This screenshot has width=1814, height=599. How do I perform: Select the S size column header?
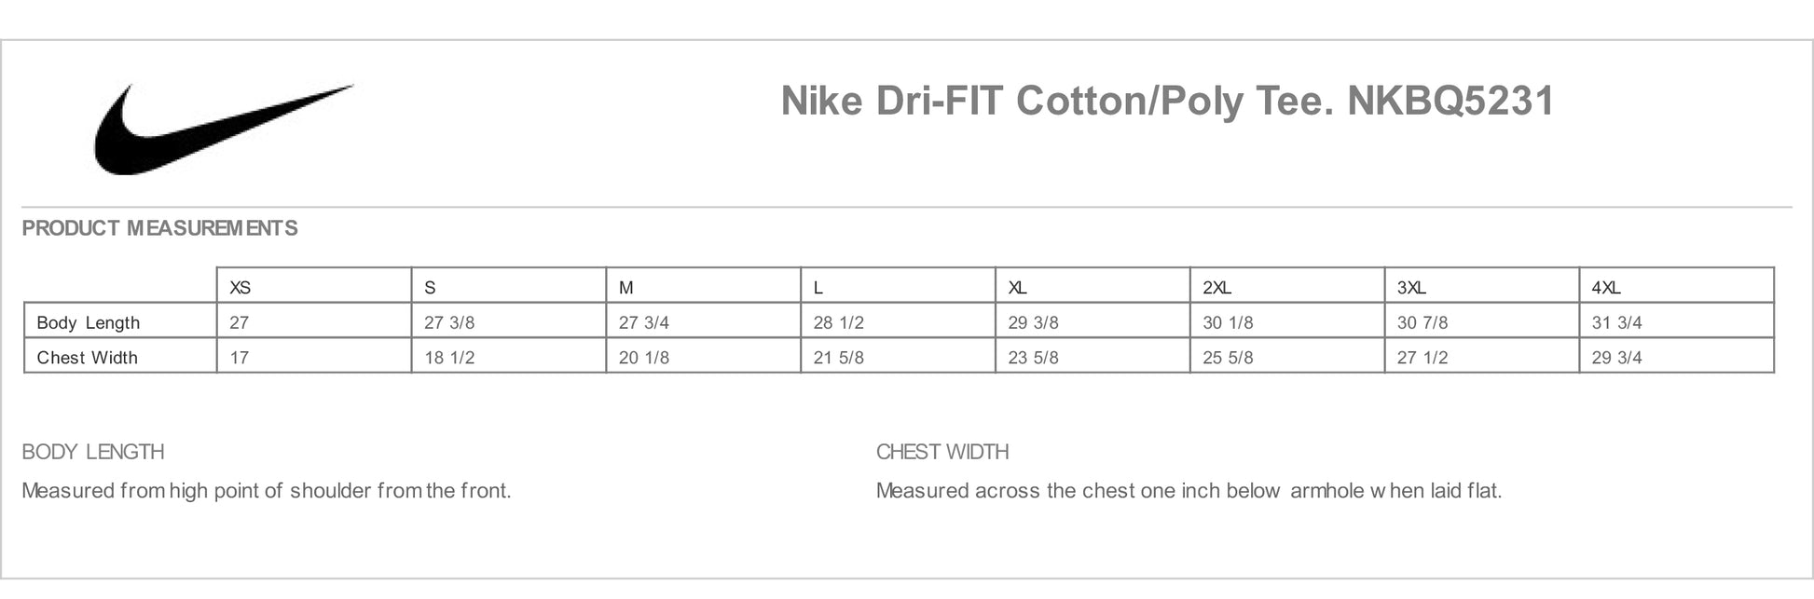pyautogui.click(x=430, y=288)
